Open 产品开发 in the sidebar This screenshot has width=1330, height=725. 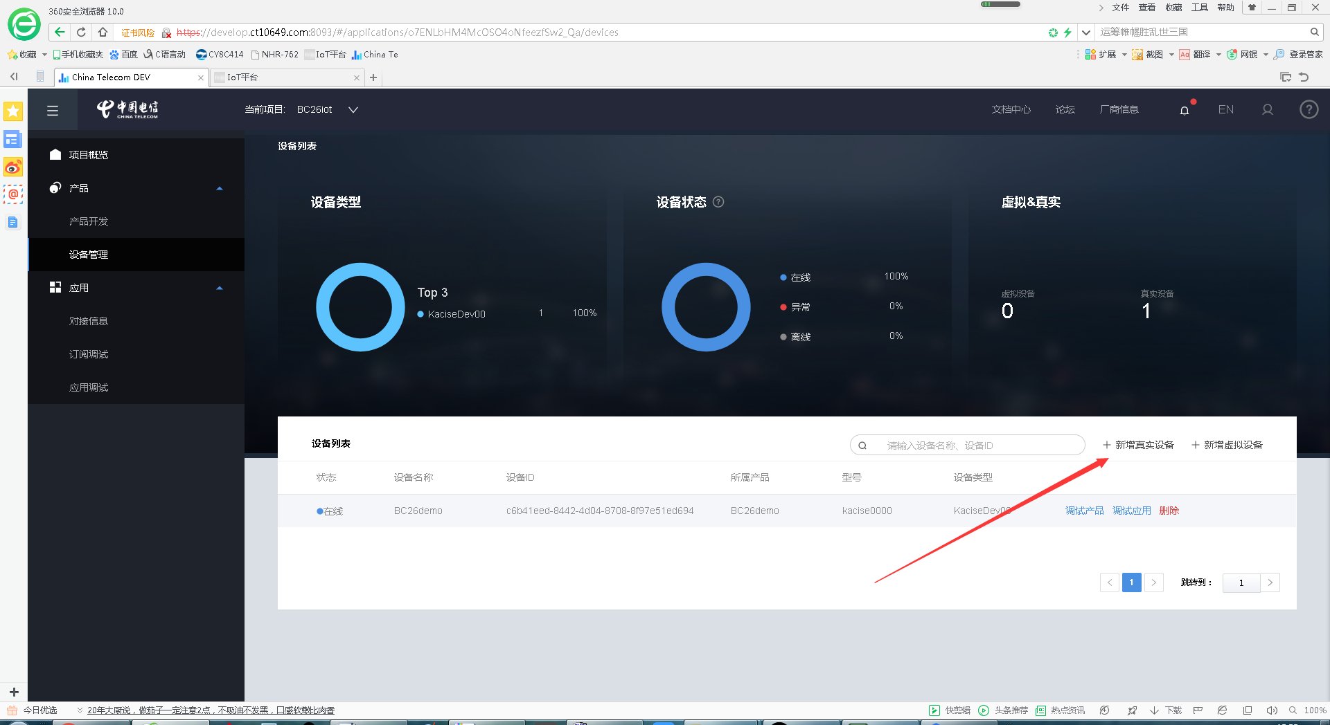(x=89, y=221)
